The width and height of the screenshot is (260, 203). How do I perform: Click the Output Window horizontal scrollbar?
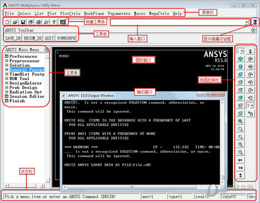click(132, 187)
